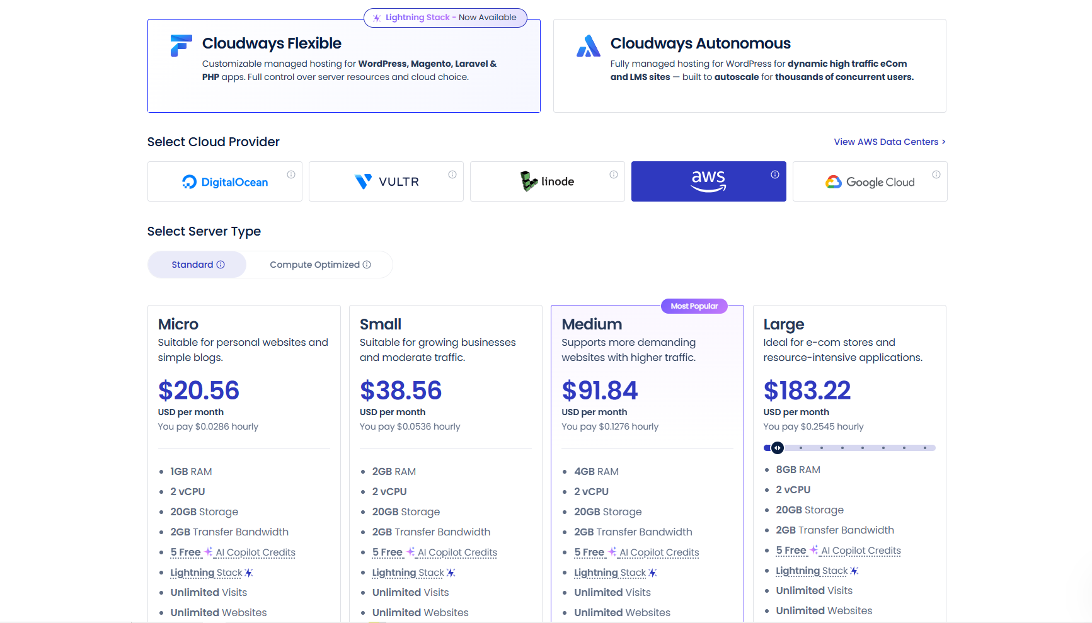Open View AWS Data Centers link
This screenshot has width=1092, height=623.
tap(890, 142)
